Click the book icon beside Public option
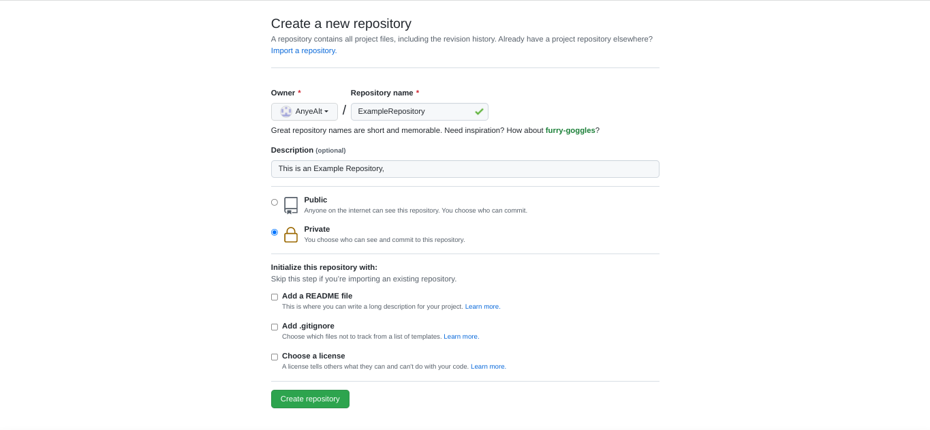930x430 pixels. click(x=291, y=204)
